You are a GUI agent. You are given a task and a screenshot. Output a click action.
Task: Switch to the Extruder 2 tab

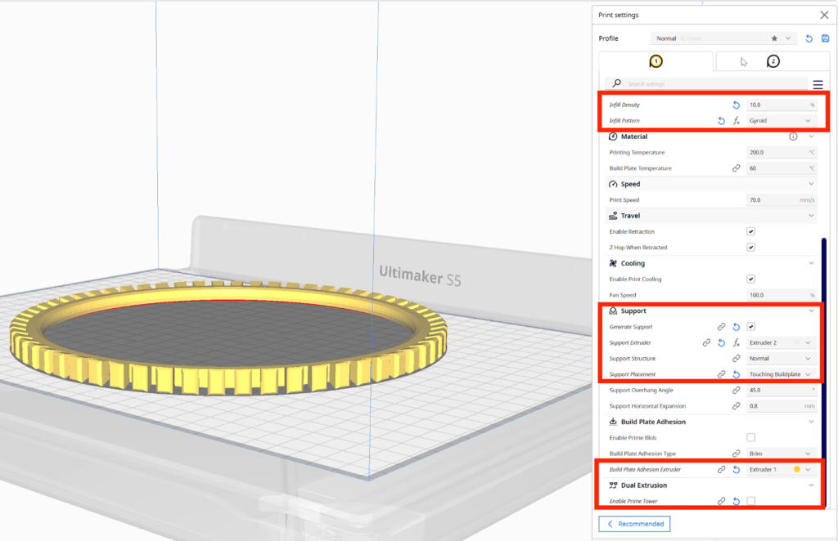coord(773,61)
